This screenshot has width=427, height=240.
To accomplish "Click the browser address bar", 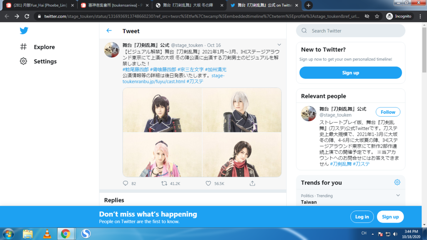I will (x=201, y=16).
